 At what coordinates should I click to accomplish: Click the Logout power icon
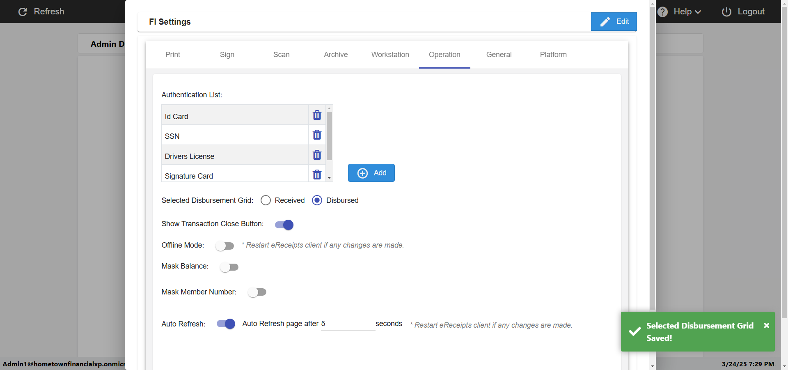coord(726,12)
